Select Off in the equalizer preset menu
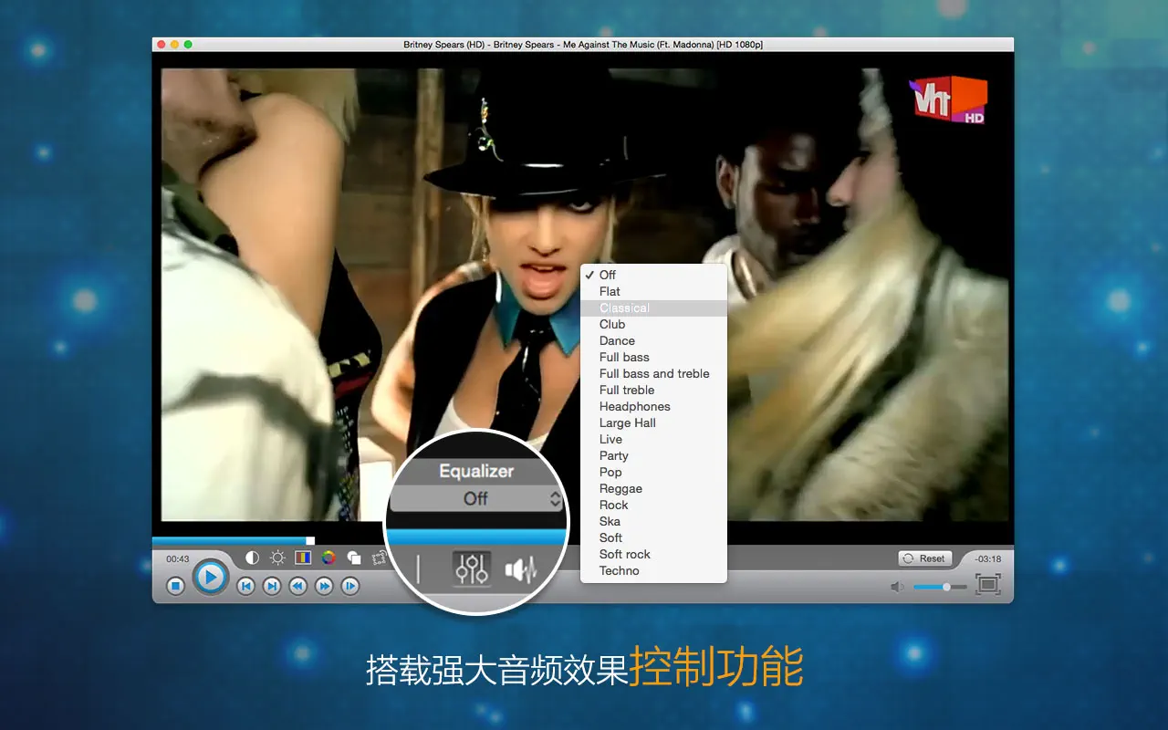 653,275
